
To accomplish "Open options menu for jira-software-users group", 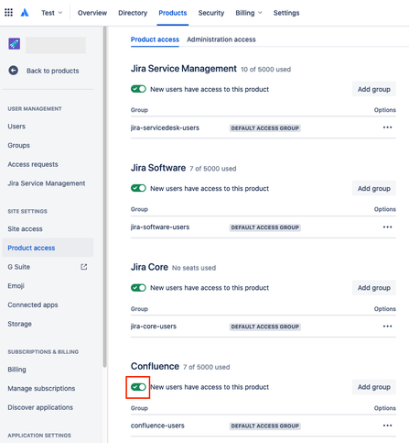I will (x=387, y=227).
